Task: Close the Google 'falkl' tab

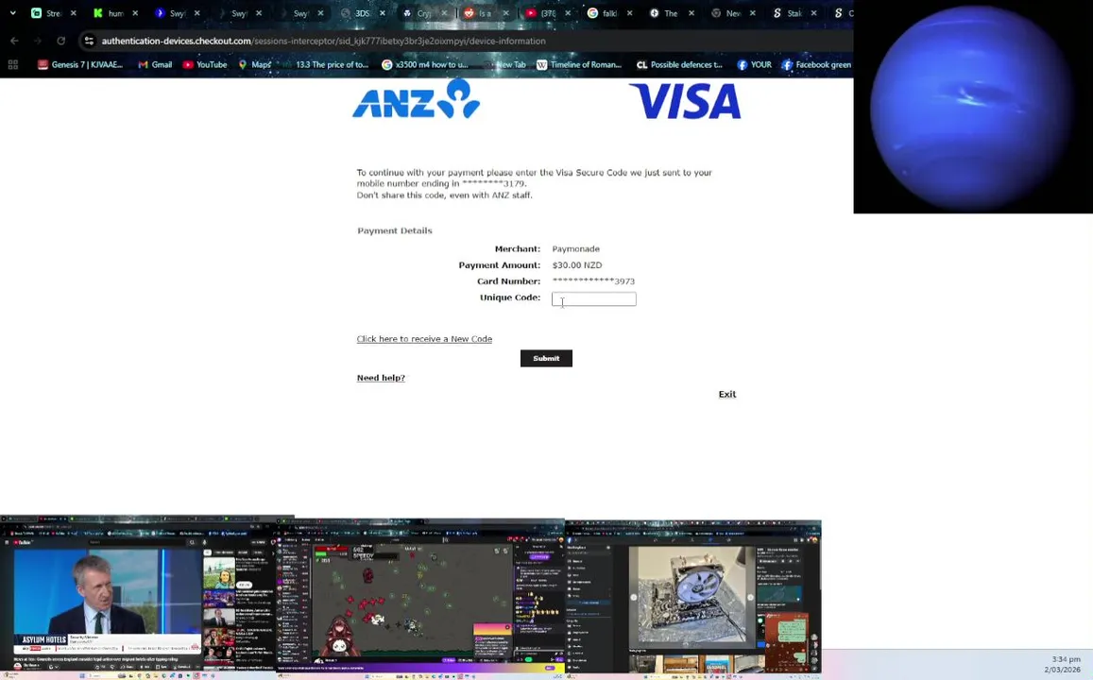Action: (629, 13)
